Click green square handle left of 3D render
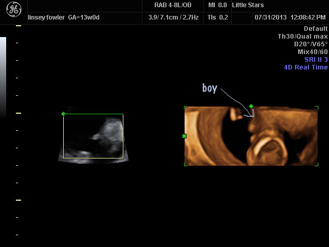 click(185, 136)
